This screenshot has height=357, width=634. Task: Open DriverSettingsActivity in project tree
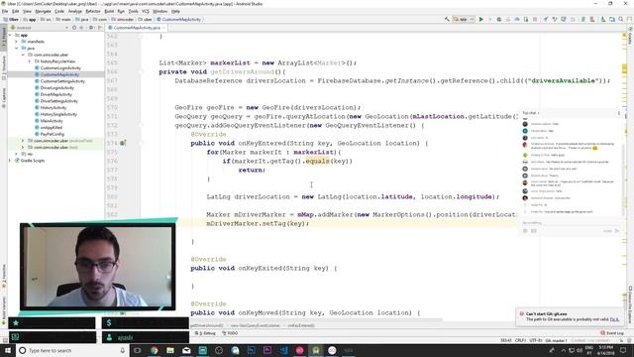pyautogui.click(x=59, y=101)
